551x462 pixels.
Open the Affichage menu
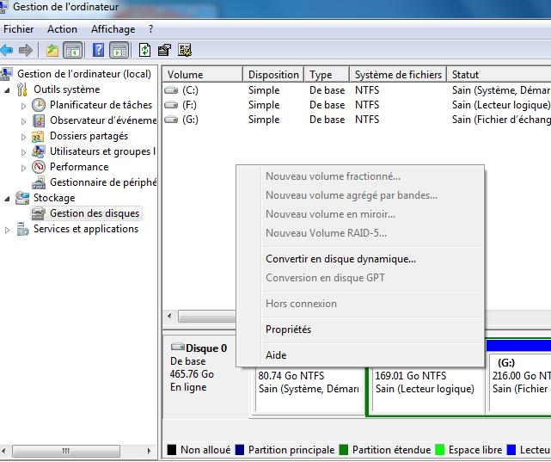tap(113, 29)
